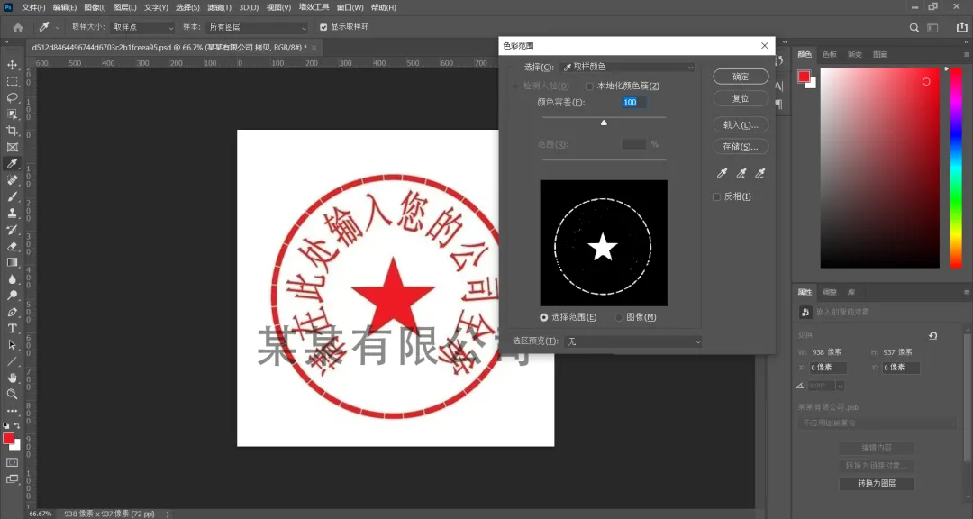Select the Eyedropper tool in left toolbar
The width and height of the screenshot is (973, 519).
click(12, 163)
